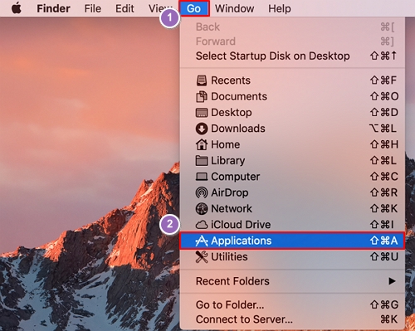The width and height of the screenshot is (415, 331).
Task: Open the Edit menu
Action: tap(124, 8)
